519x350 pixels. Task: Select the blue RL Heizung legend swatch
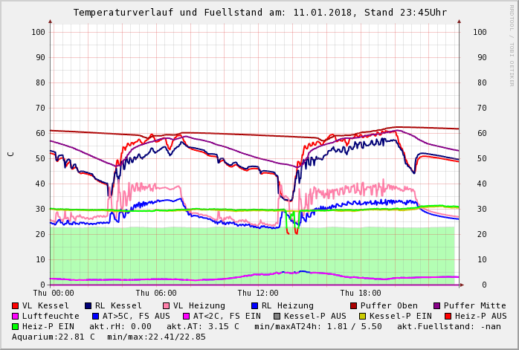(254, 305)
